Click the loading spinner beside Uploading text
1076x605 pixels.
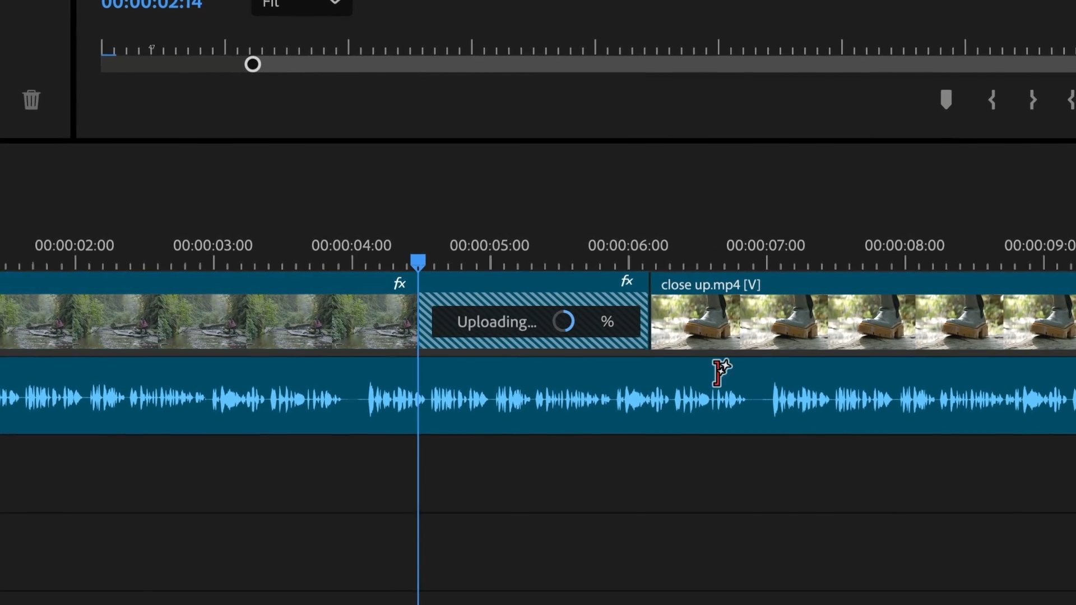[x=563, y=322]
